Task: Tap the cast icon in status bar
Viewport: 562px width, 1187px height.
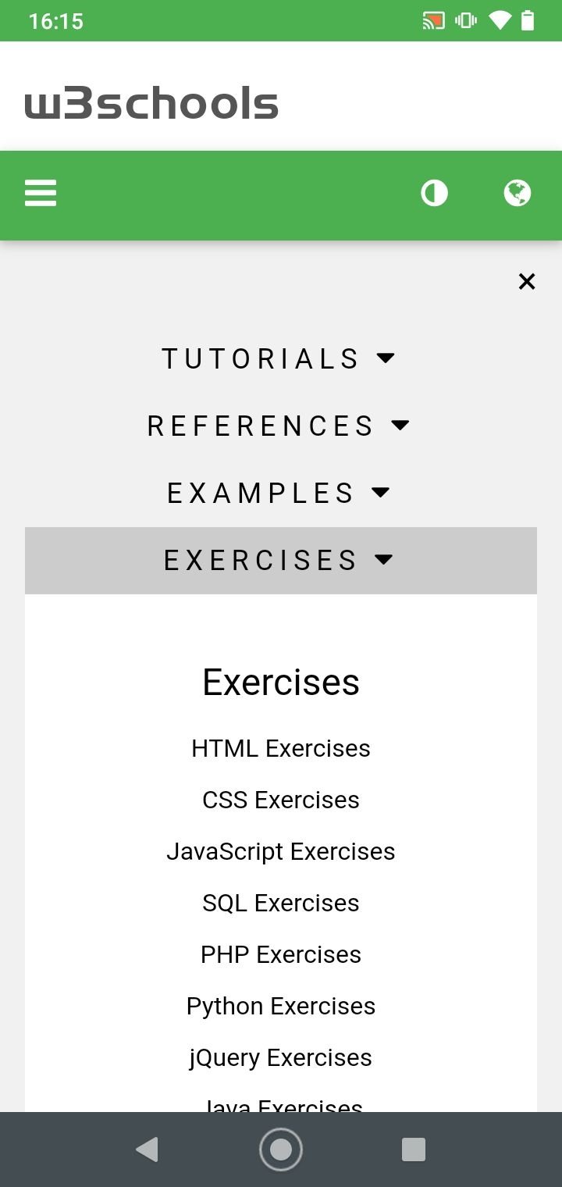Action: pyautogui.click(x=433, y=21)
